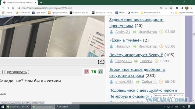Switch to WoT Client taskbar window
195x109 pixels.
tap(67, 107)
